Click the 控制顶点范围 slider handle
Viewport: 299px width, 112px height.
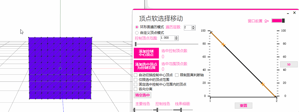click(135, 44)
